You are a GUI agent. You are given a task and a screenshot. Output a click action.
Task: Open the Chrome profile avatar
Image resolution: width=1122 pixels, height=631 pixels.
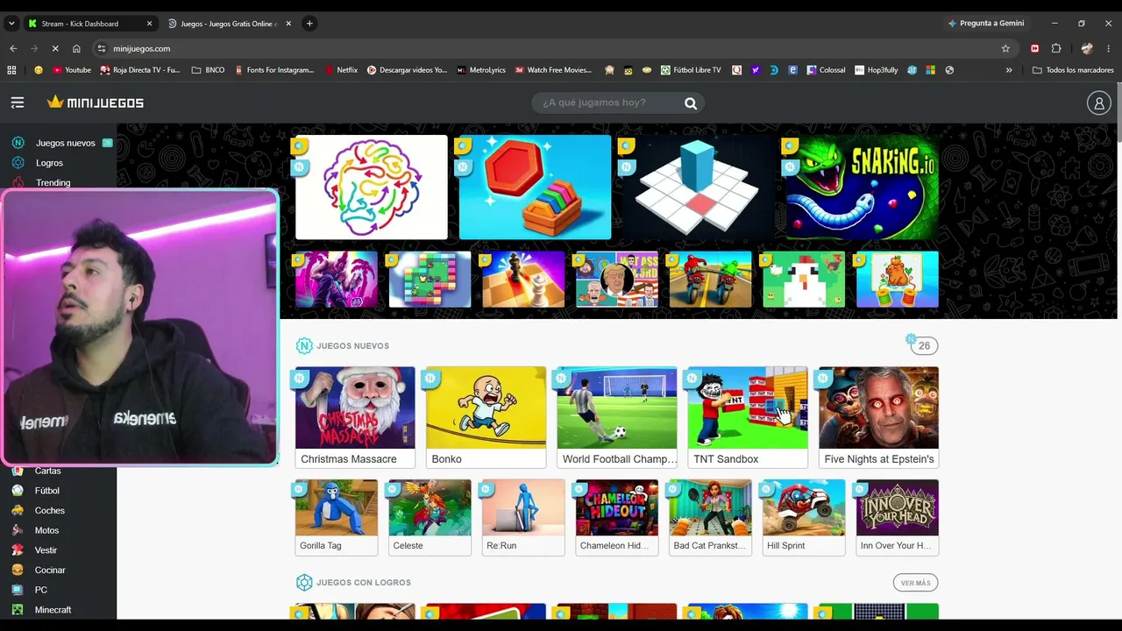pos(1087,48)
